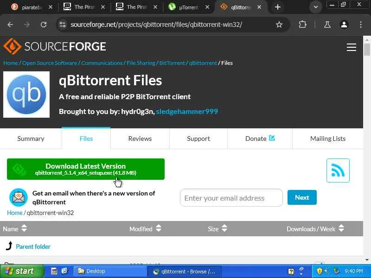Image resolution: width=371 pixels, height=278 pixels.
Task: Click the Parent folder arrow icon
Action: [x=9, y=246]
